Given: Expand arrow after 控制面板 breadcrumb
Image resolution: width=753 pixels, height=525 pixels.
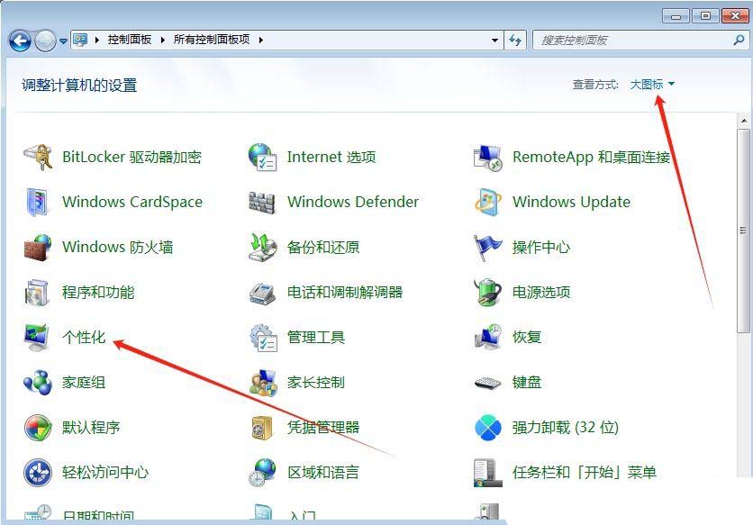Looking at the screenshot, I should pos(162,40).
